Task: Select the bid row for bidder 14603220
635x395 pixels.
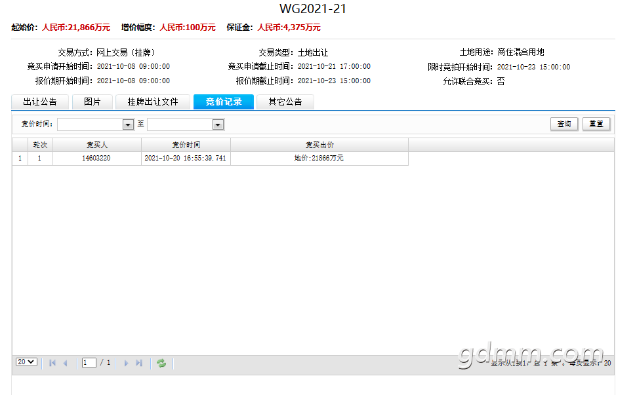Action: (x=210, y=158)
